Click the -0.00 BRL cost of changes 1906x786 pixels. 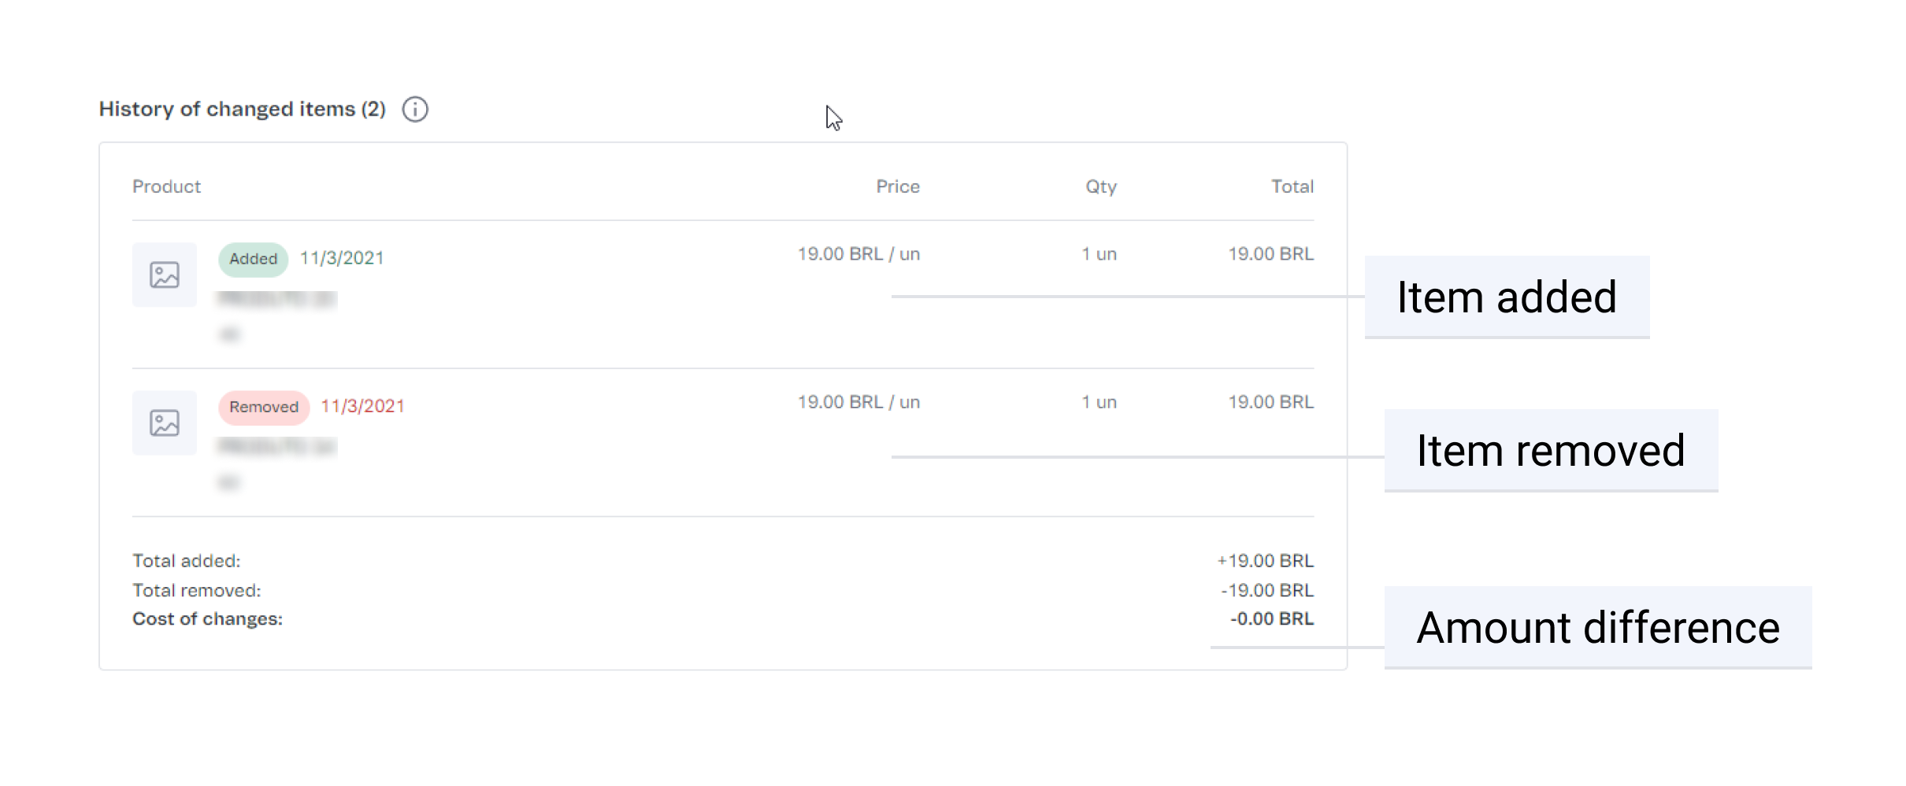tap(1272, 619)
